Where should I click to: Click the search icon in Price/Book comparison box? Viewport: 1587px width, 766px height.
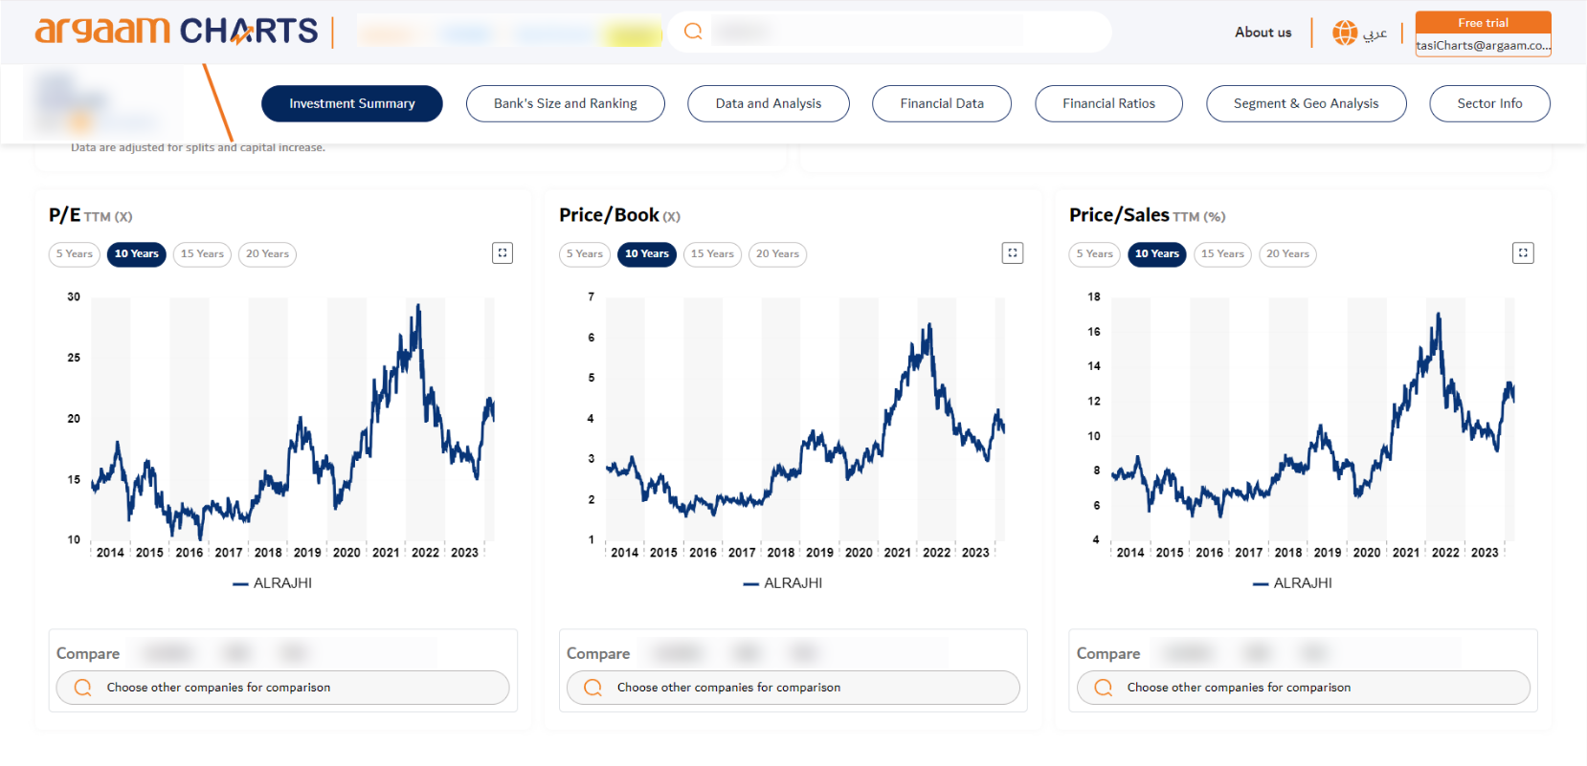click(x=592, y=688)
